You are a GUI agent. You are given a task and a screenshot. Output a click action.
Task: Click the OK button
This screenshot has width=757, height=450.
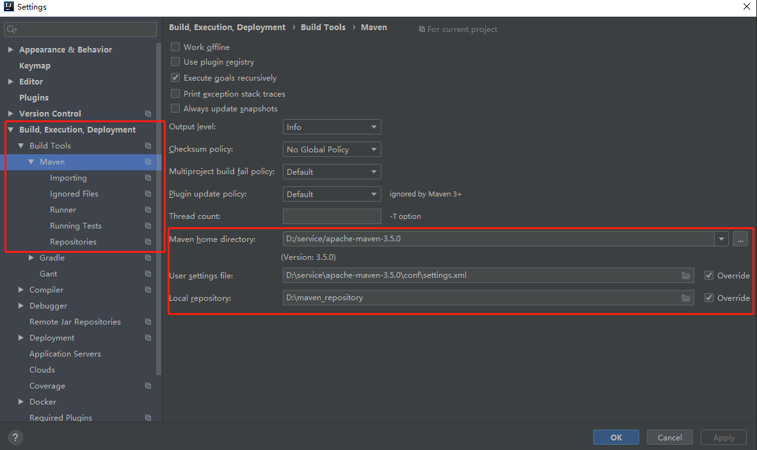click(616, 437)
